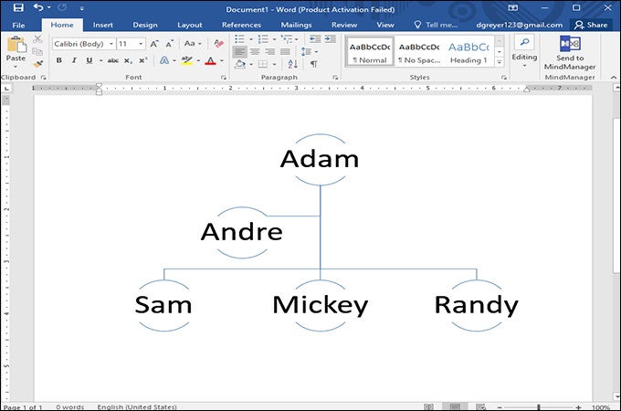The image size is (621, 411).
Task: Center the paragraph text
Action: click(x=255, y=52)
